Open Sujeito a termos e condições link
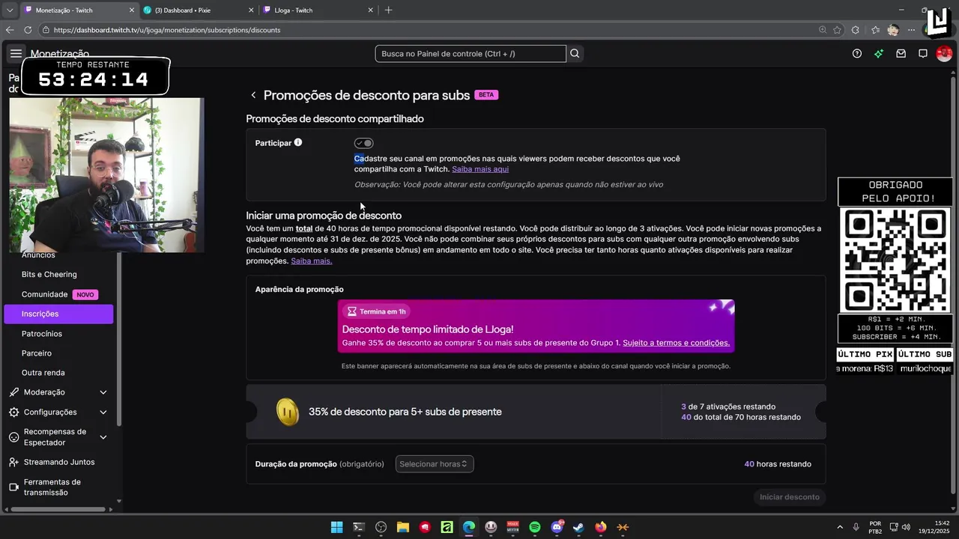Image resolution: width=959 pixels, height=539 pixels. pos(676,343)
